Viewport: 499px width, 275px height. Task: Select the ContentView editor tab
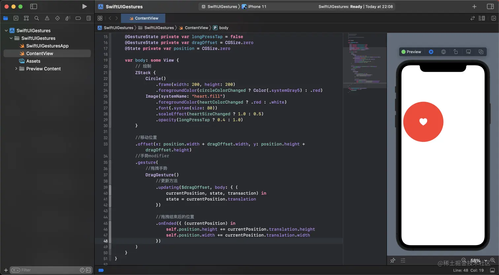(x=144, y=18)
